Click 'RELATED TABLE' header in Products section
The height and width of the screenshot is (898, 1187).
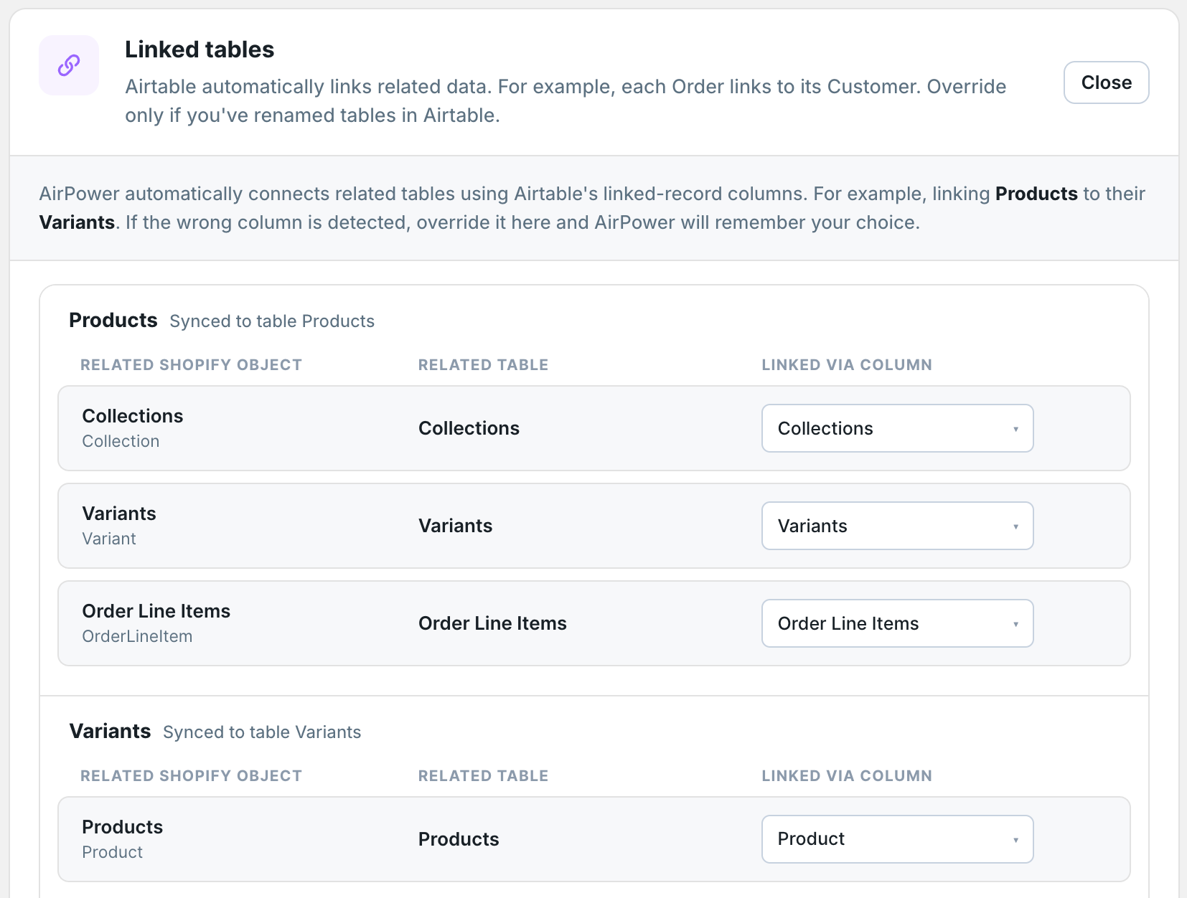(483, 365)
